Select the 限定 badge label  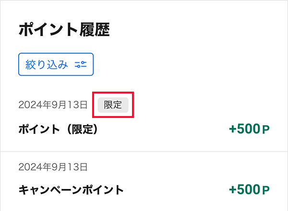(x=113, y=105)
